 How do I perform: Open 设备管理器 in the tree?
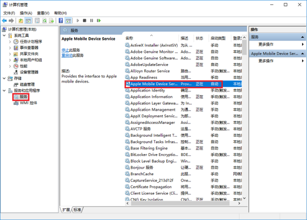(29, 72)
